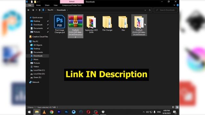This screenshot has width=205, height=115.
Task: Click the microphone tray icon
Action: 154,112
